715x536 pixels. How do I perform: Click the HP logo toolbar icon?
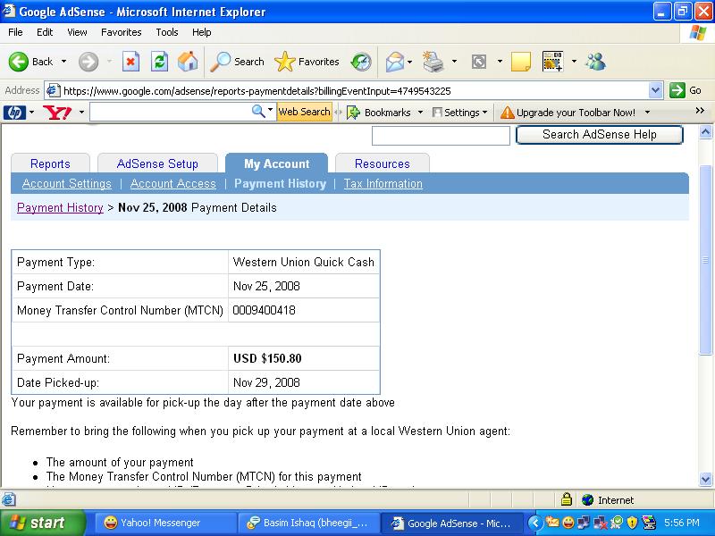coord(14,113)
